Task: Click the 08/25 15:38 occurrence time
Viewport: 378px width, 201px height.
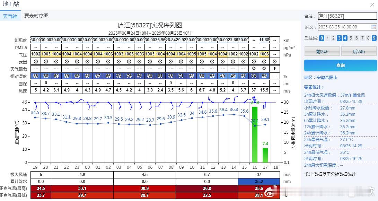Action: [351, 102]
